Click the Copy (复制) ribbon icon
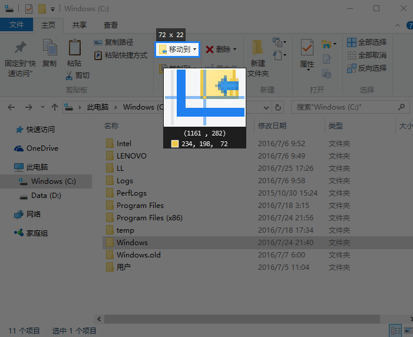This screenshot has width=413, height=337. click(x=49, y=48)
